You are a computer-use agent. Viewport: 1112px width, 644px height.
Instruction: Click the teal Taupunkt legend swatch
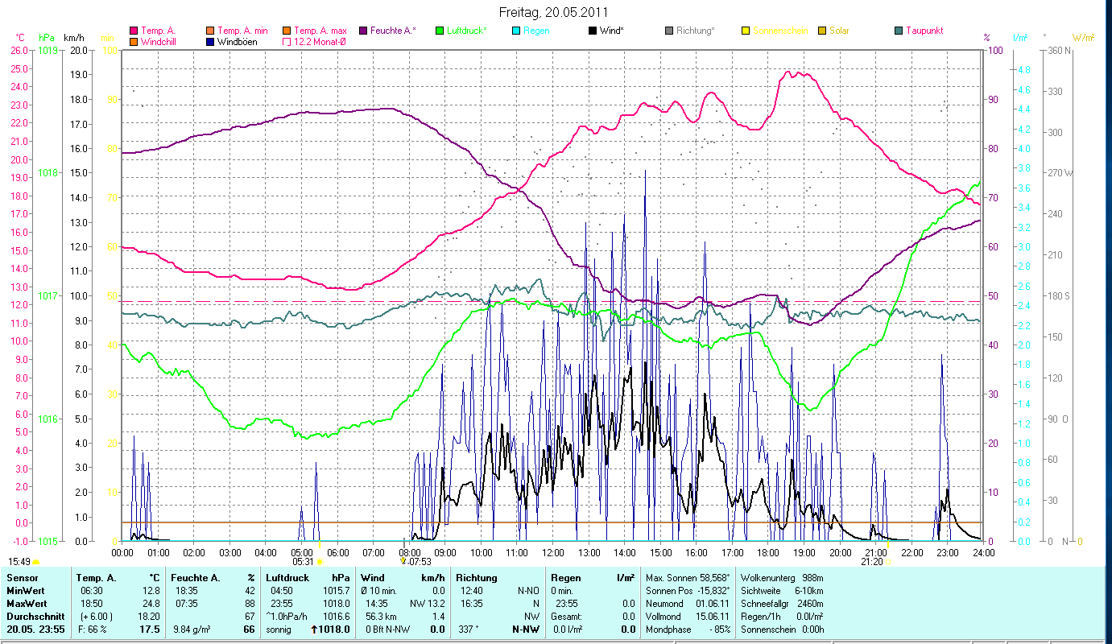899,31
